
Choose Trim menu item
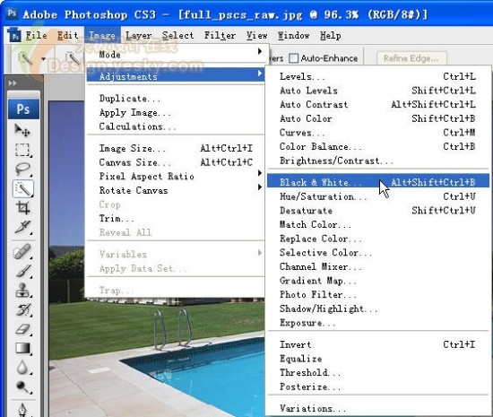point(175,218)
